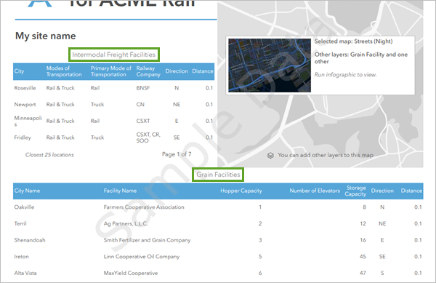
Task: Click the Facility Name column header
Action: pyautogui.click(x=120, y=191)
